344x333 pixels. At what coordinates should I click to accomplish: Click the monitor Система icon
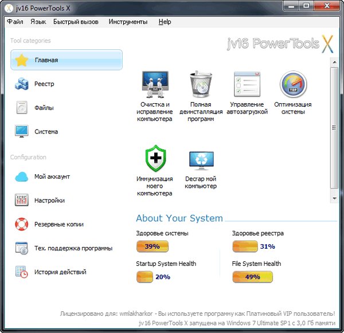22,131
